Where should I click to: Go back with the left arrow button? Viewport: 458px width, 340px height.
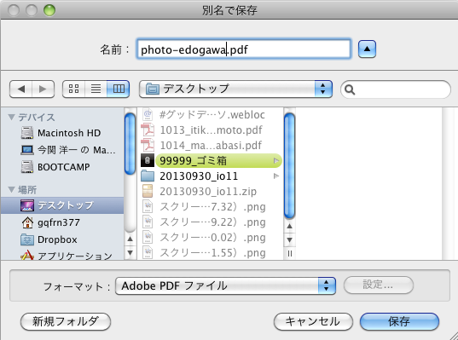pyautogui.click(x=20, y=89)
